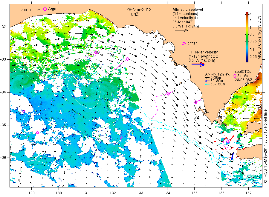This screenshot has width=269, height=197.
Task: Click the 0-30m depth label
Action: (215, 78)
